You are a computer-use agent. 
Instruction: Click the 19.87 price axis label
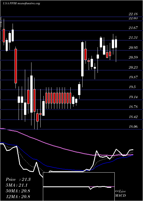(133, 77)
